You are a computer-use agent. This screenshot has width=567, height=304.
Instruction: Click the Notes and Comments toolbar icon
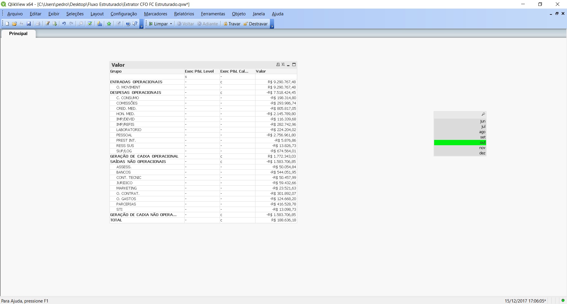click(118, 24)
